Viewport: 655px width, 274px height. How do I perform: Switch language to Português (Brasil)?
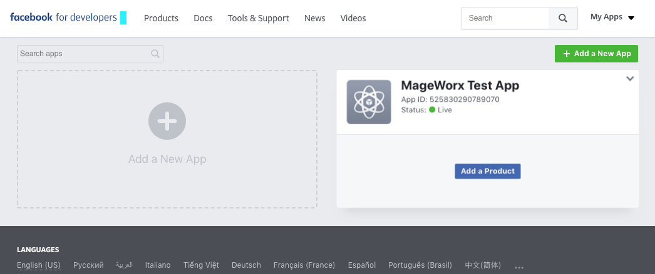420,265
